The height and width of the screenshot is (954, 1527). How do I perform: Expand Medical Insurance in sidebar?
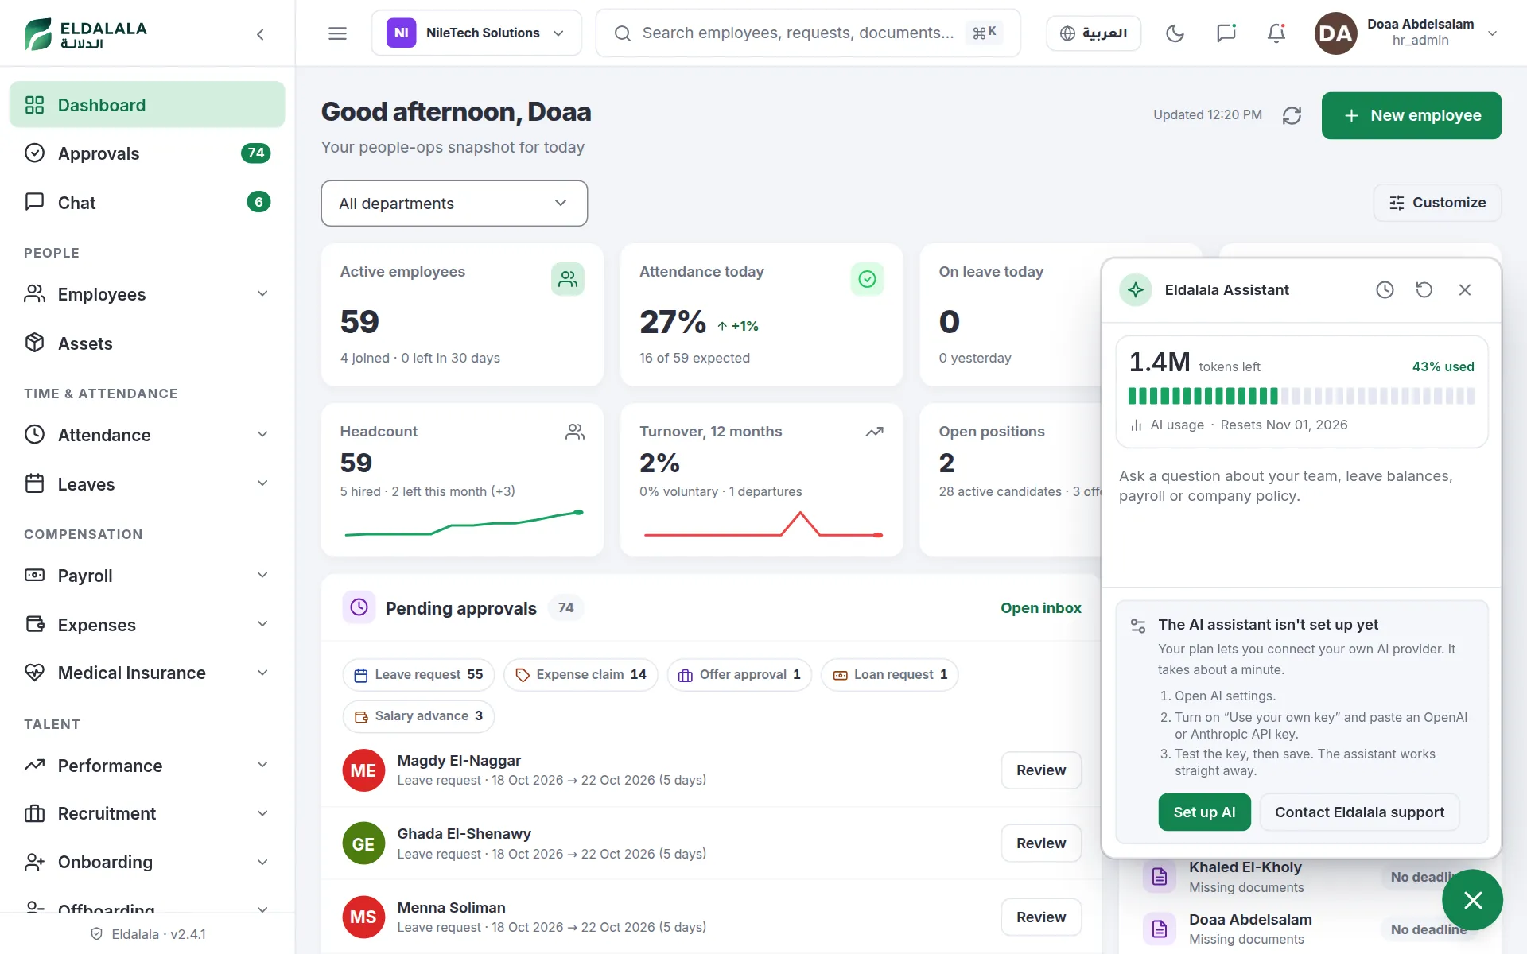pyautogui.click(x=147, y=673)
